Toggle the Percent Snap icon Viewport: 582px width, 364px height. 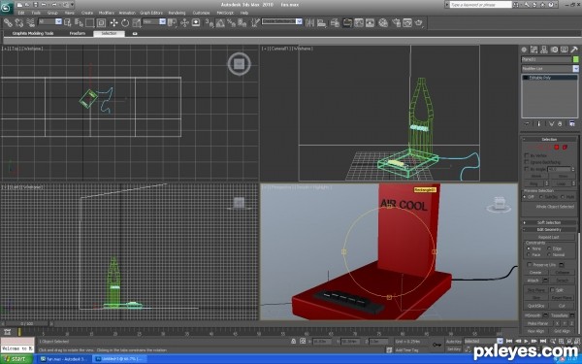(x=231, y=23)
